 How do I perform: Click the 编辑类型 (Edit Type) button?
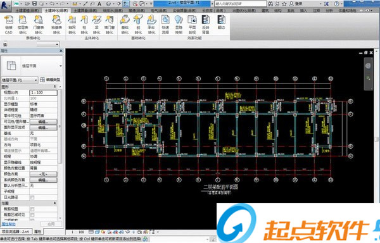pyautogui.click(x=50, y=80)
